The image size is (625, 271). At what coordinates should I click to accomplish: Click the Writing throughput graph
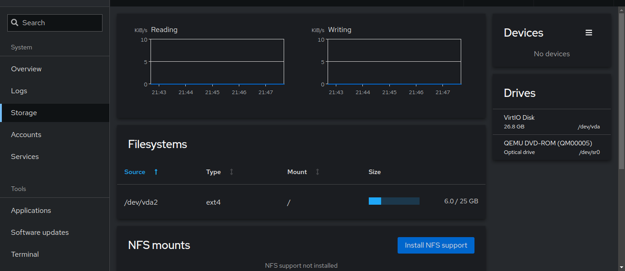click(x=394, y=62)
